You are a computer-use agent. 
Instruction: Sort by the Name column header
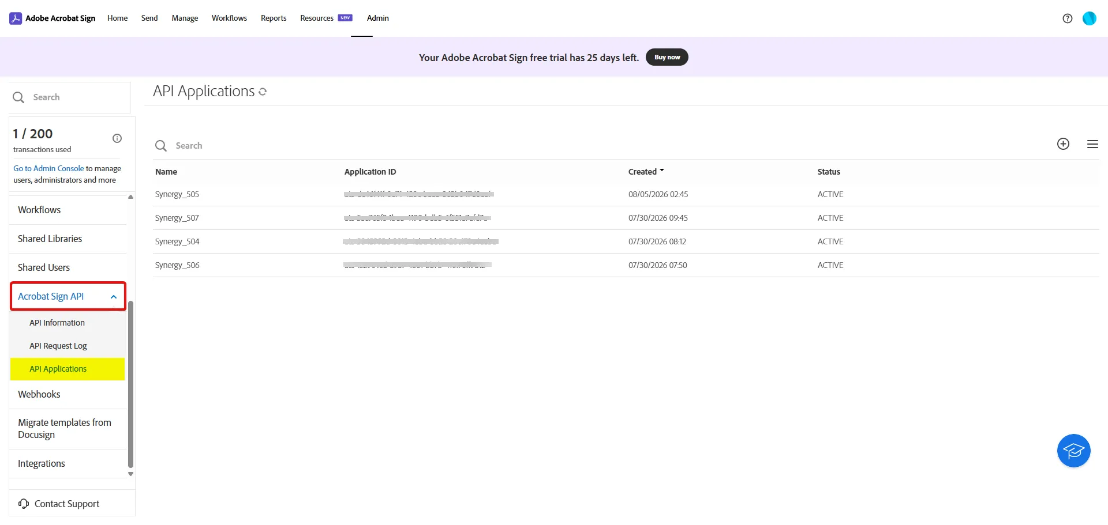[x=166, y=172]
